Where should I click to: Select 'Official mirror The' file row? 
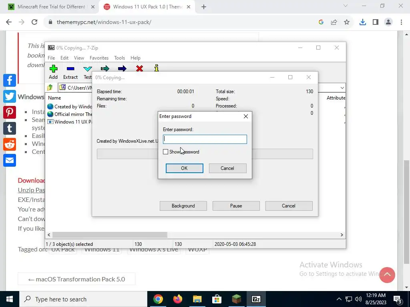tap(70, 114)
